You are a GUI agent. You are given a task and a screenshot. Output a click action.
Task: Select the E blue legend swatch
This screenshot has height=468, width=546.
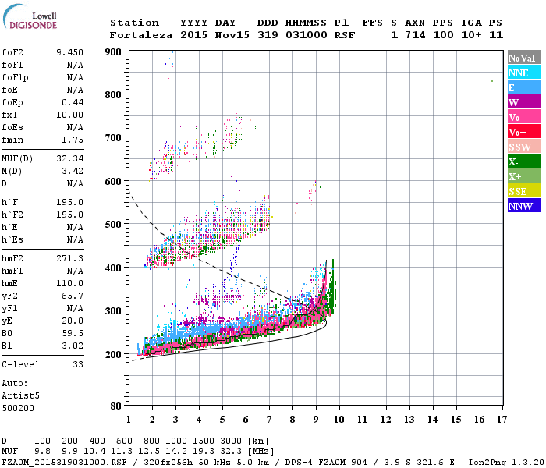524,87
